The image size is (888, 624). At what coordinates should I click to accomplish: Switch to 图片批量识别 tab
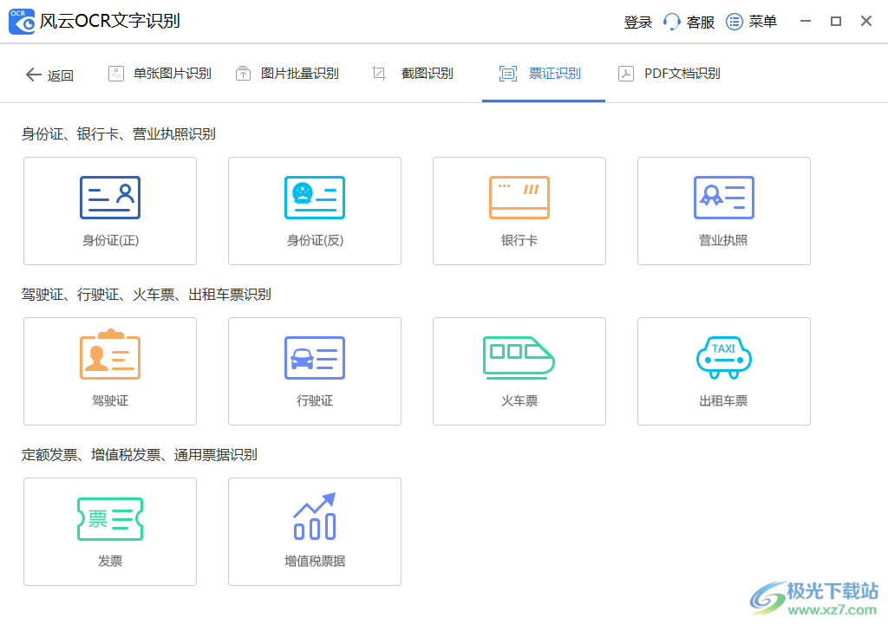[299, 74]
